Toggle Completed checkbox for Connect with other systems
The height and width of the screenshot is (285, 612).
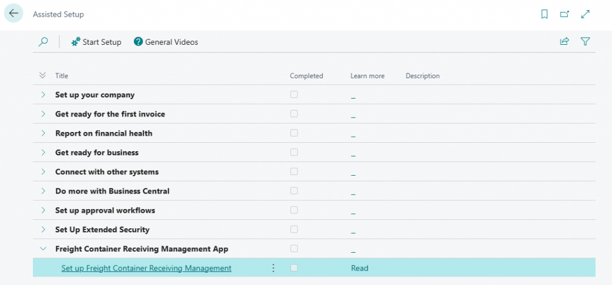tap(294, 171)
